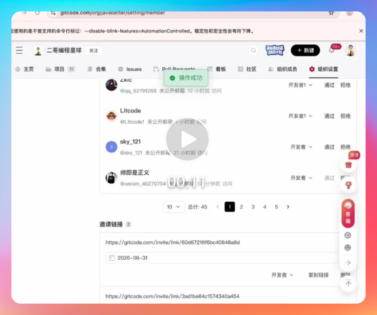Play the video overlay
This screenshot has height=315, width=377.
(x=187, y=139)
